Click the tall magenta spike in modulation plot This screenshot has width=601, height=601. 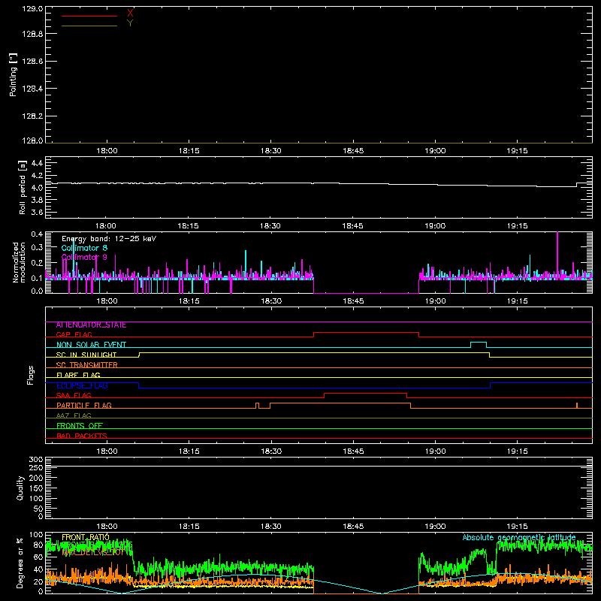pyautogui.click(x=557, y=253)
